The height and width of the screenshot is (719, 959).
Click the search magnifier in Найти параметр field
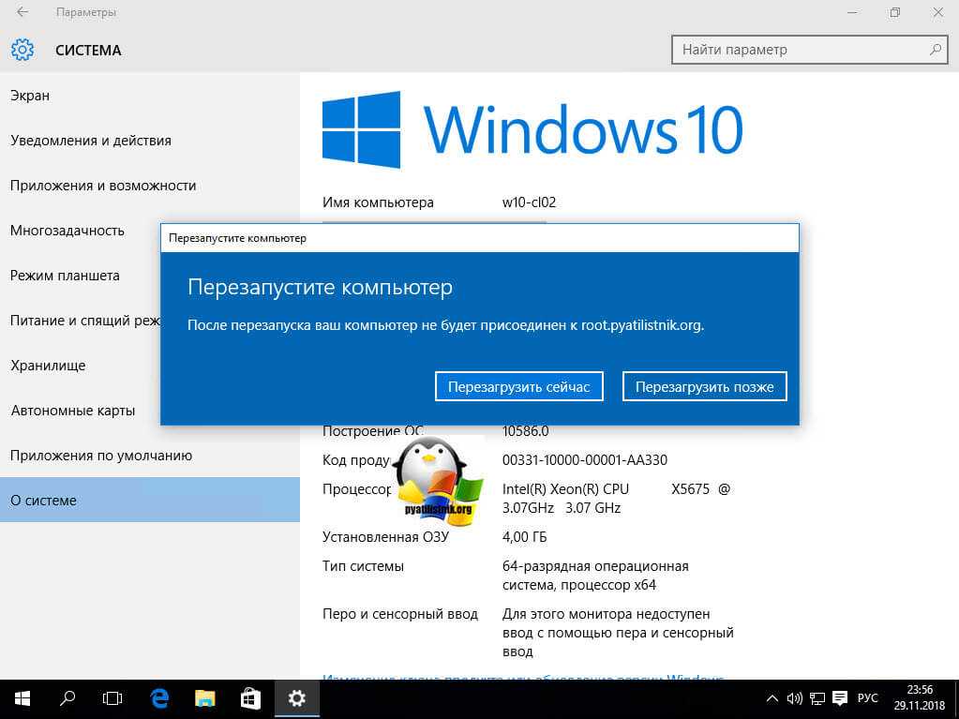(x=934, y=50)
